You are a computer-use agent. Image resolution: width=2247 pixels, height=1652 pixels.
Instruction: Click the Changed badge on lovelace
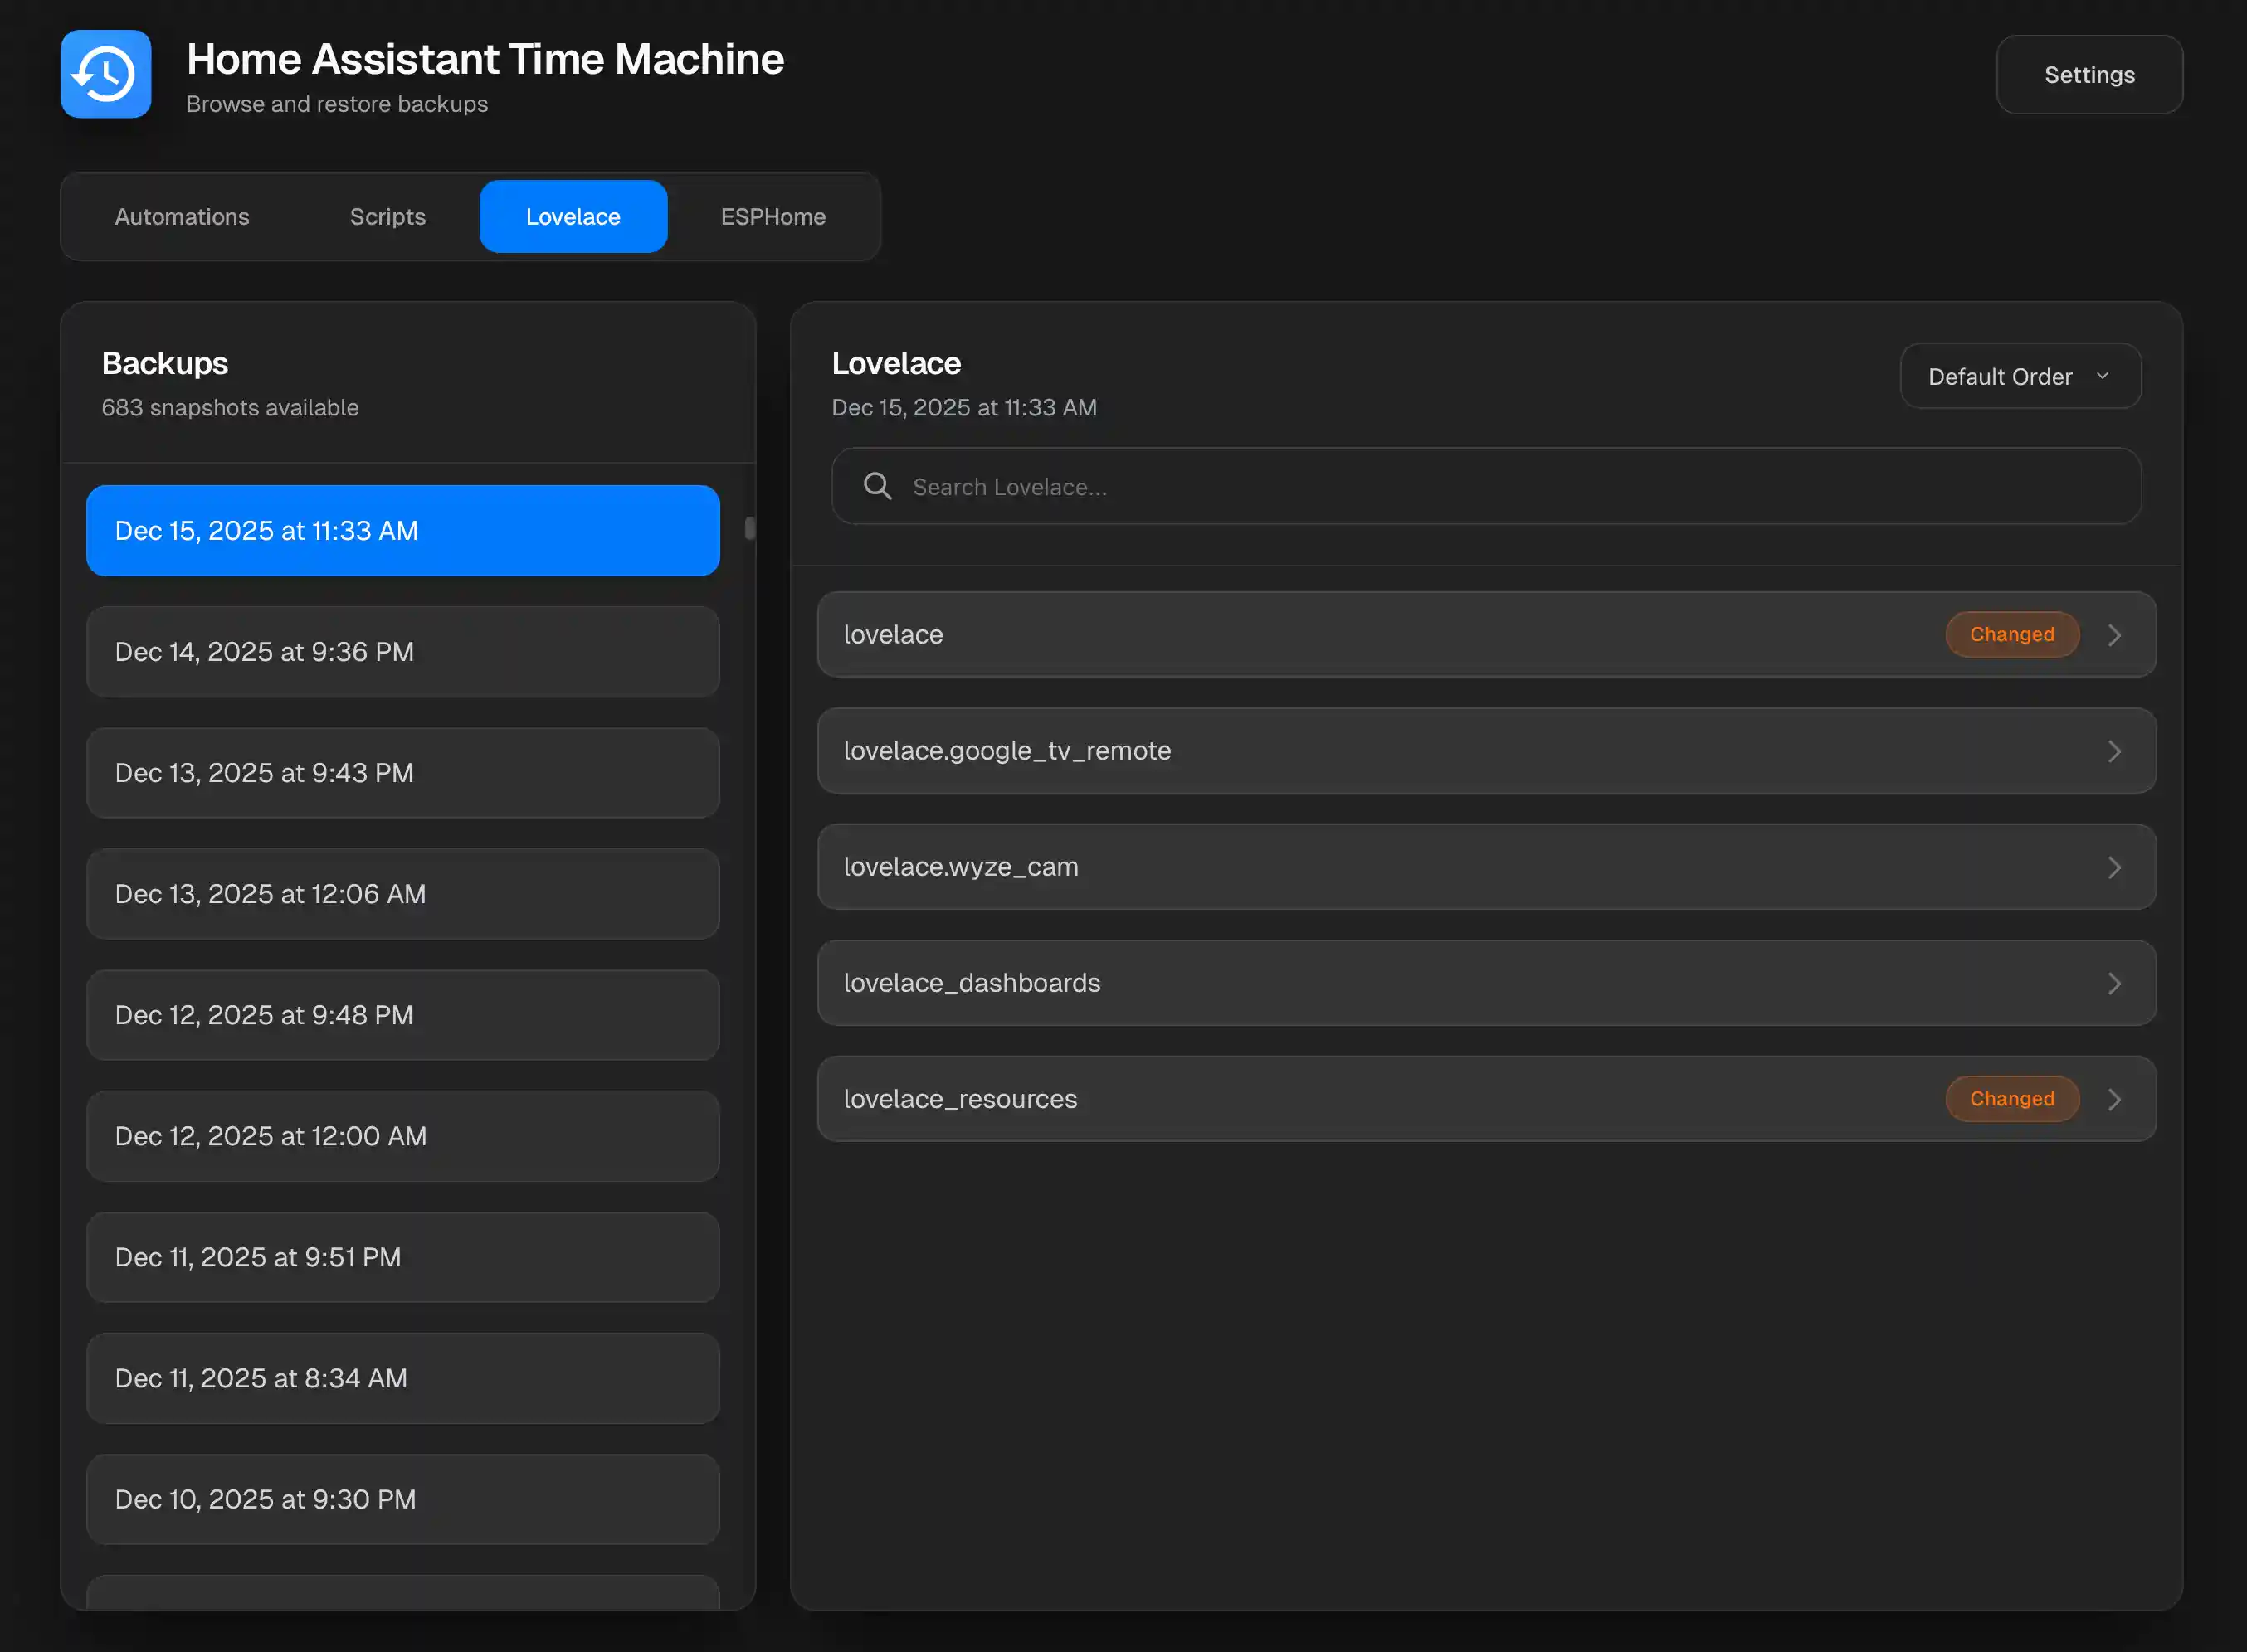point(2012,634)
